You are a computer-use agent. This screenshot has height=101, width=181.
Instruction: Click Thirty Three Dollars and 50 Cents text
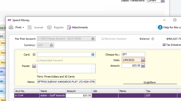click(56, 77)
